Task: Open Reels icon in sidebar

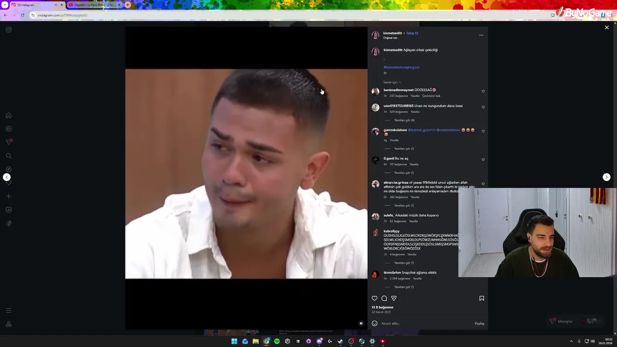Action: click(x=8, y=129)
